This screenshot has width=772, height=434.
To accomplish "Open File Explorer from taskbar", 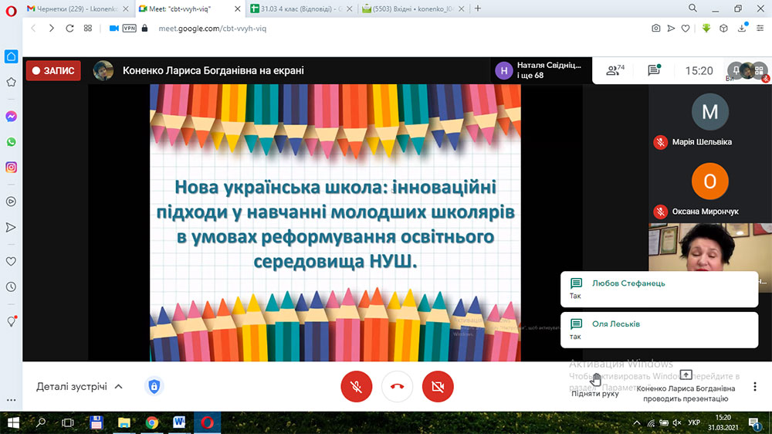I will click(x=124, y=422).
